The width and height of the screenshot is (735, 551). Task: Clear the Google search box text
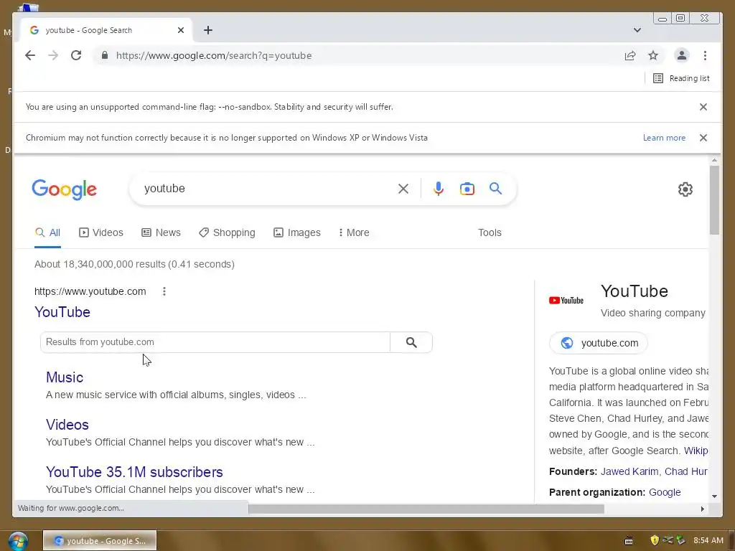[403, 189]
